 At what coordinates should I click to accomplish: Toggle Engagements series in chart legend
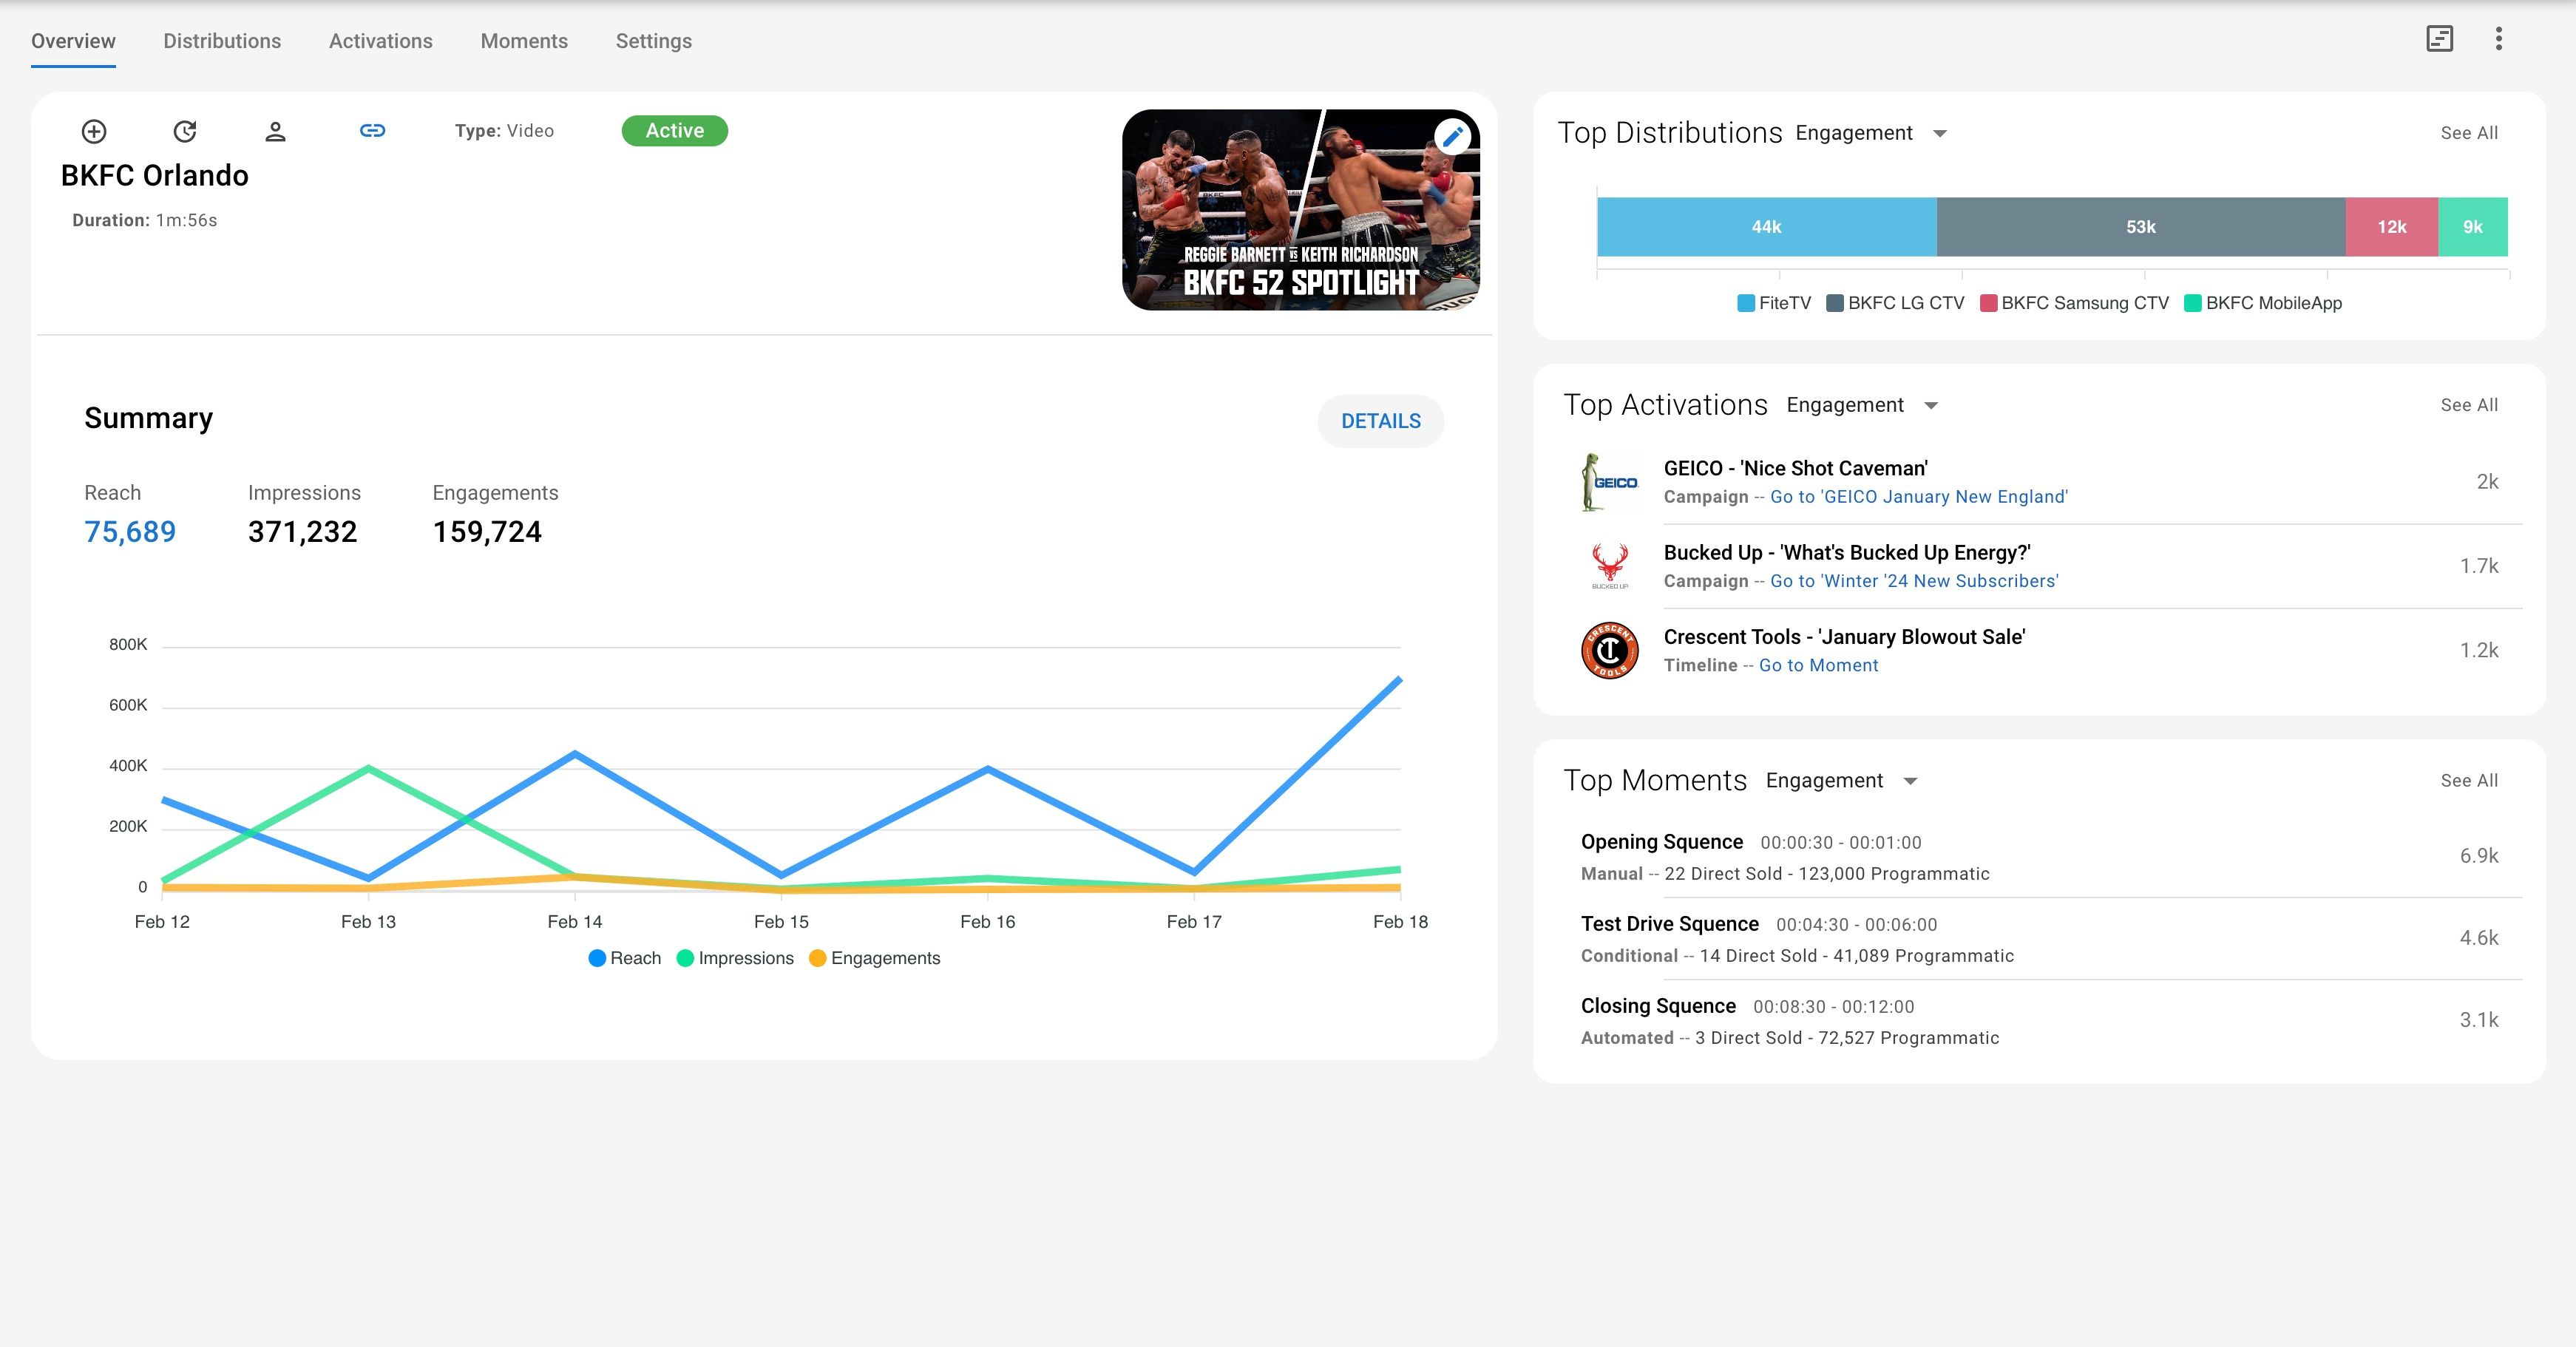874,958
